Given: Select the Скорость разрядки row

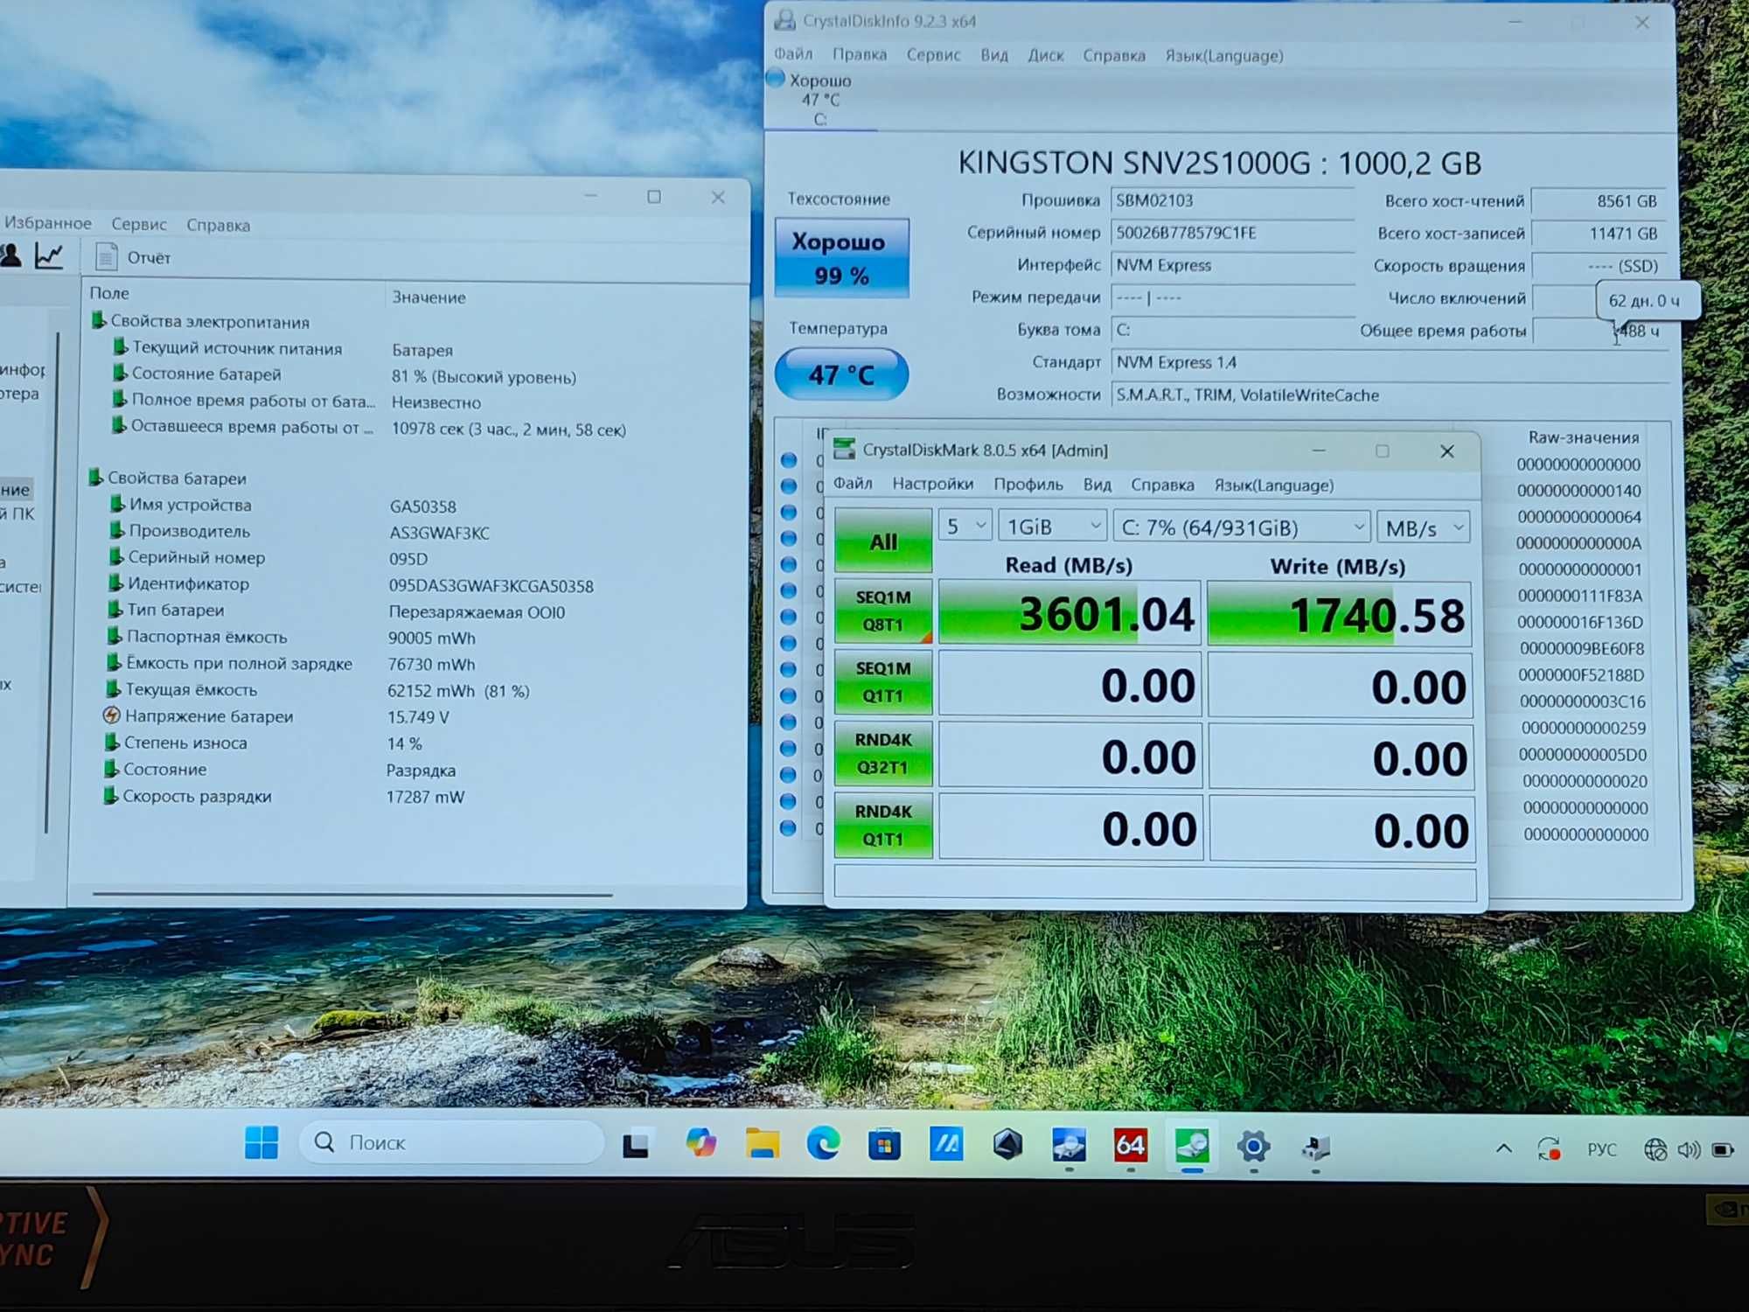Looking at the screenshot, I should pyautogui.click(x=285, y=797).
